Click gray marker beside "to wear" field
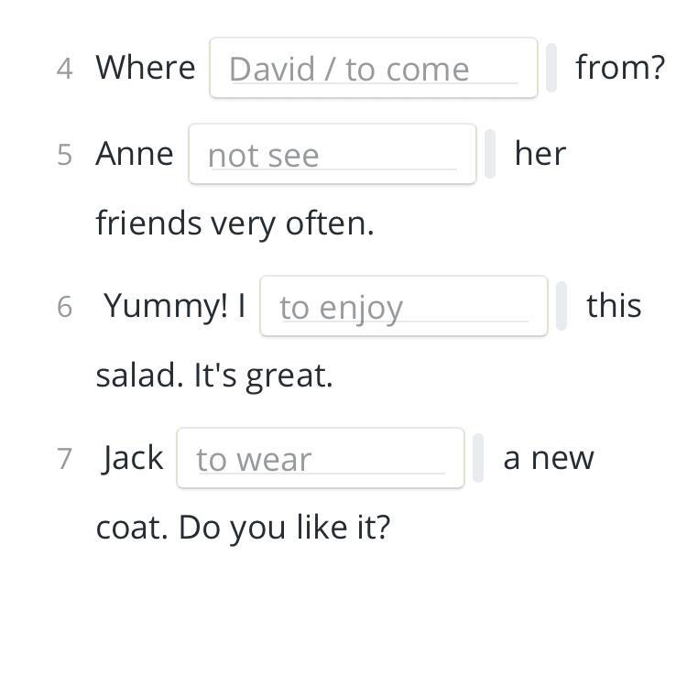The image size is (687, 687). point(478,458)
